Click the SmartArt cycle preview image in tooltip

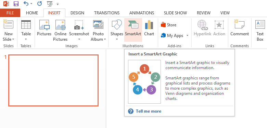tap(144, 82)
